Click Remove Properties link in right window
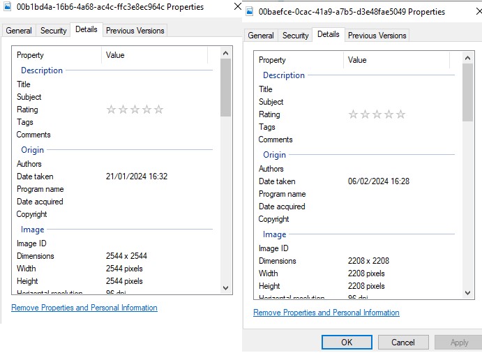482x353 pixels. 326,313
